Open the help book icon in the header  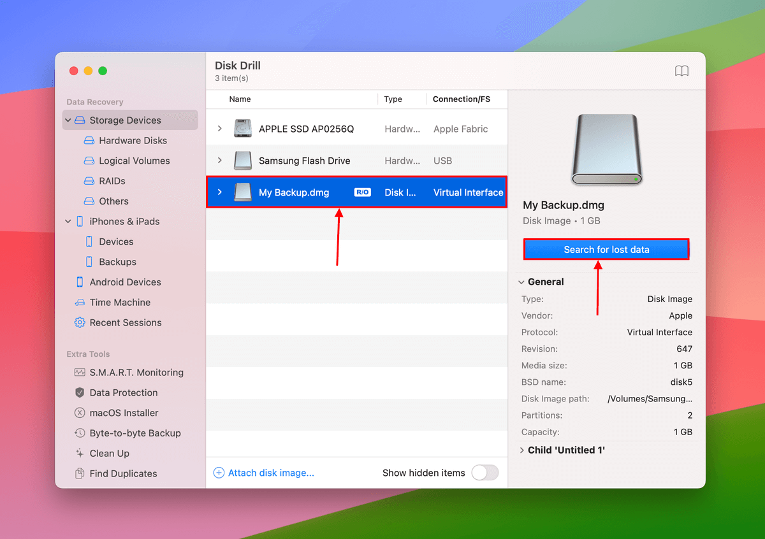681,71
